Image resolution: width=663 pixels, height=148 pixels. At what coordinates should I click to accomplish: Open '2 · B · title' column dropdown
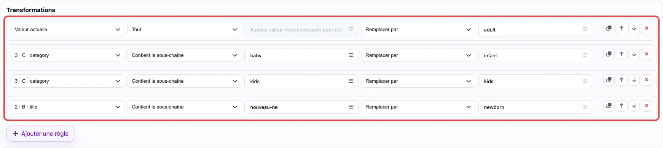67,107
